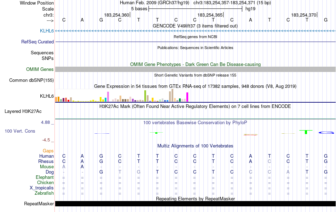Click the large green T PhyloP conservation logo

coord(306,132)
